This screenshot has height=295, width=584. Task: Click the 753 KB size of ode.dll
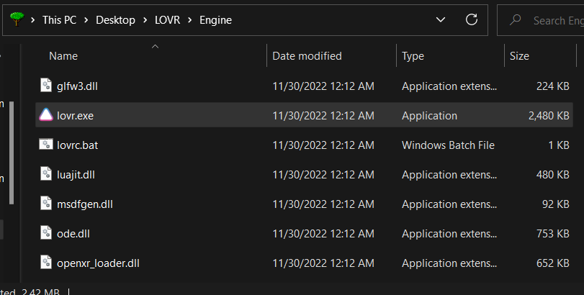[553, 234]
